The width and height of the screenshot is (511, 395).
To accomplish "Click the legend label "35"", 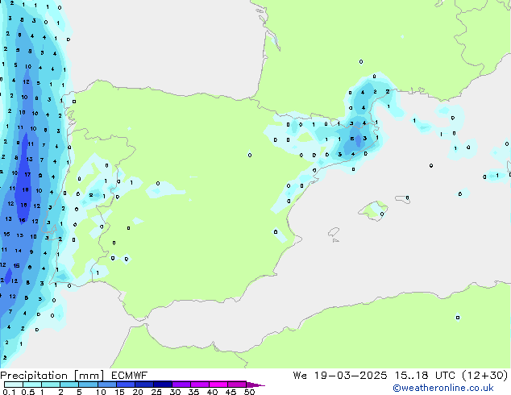I will pyautogui.click(x=194, y=392).
